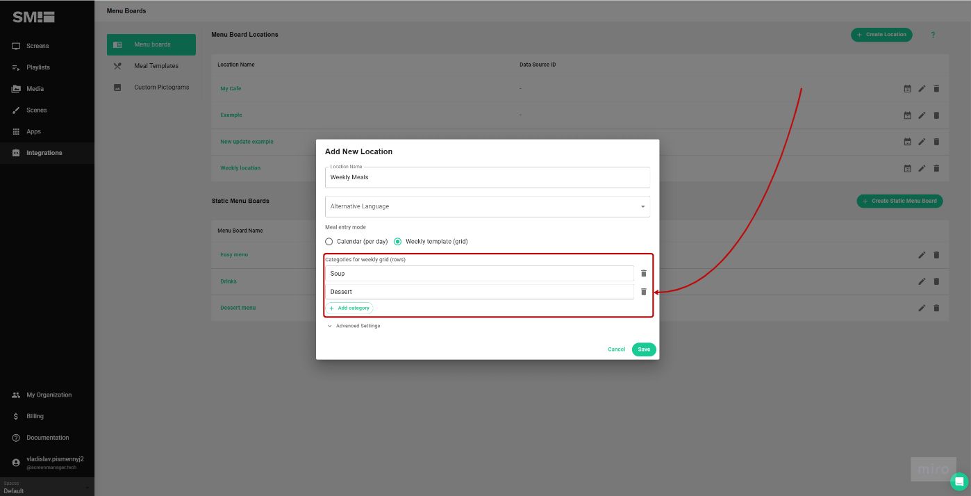The image size is (971, 496).
Task: Open the Alternative Language dropdown
Action: (488, 206)
